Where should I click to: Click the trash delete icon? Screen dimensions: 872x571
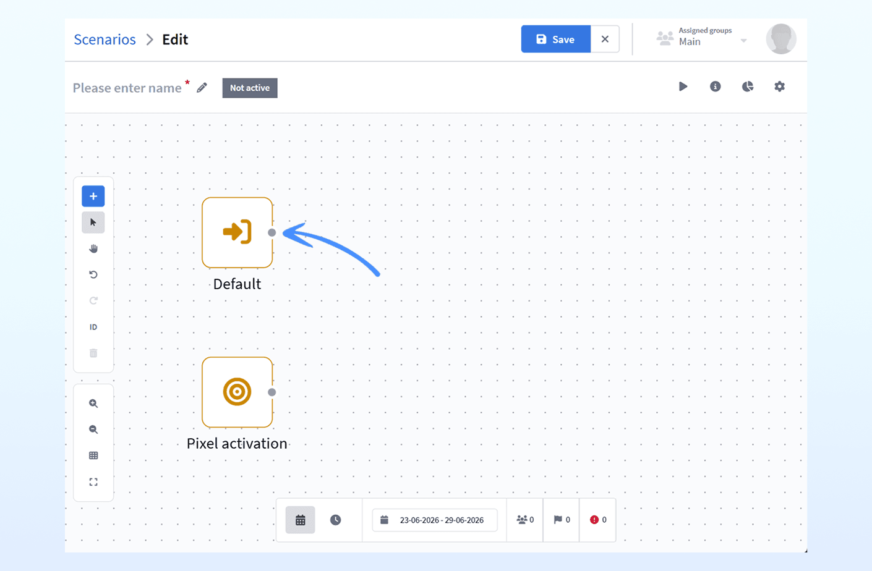click(x=93, y=353)
